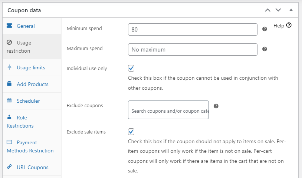Click the limits icon beside Usage limits
Image resolution: width=302 pixels, height=178 pixels.
point(9,67)
